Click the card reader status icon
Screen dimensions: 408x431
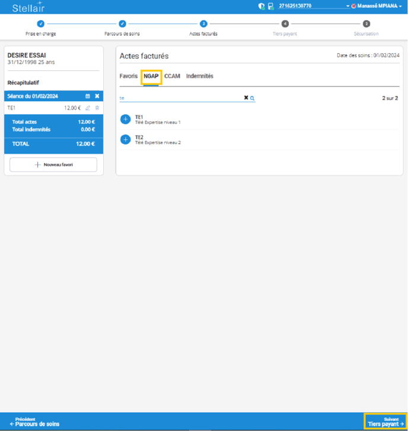(270, 7)
